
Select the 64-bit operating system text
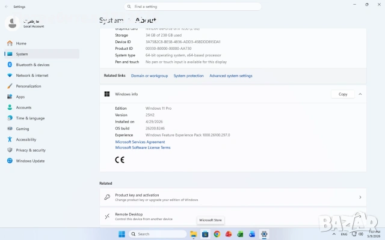tap(183, 55)
